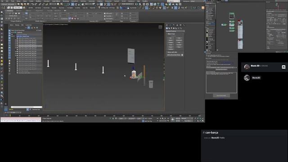This screenshot has height=162, width=288.
Task: Open the Graph Editors menu
Action: click(x=56, y=1)
